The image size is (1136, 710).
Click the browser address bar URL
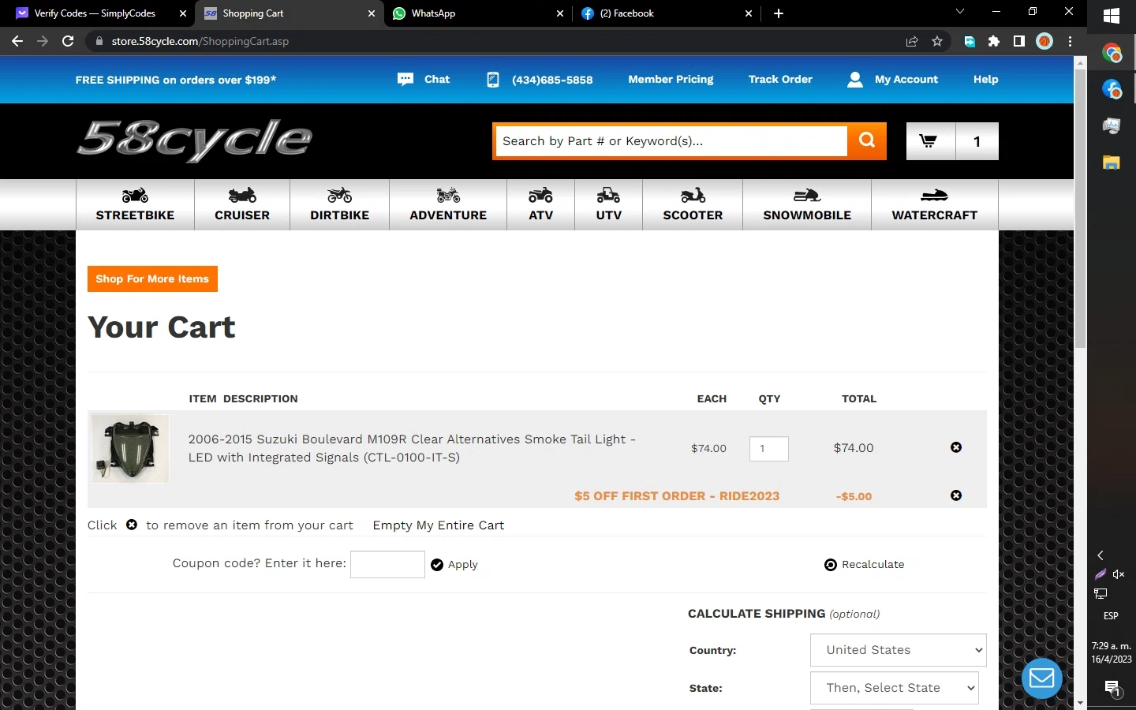(200, 41)
